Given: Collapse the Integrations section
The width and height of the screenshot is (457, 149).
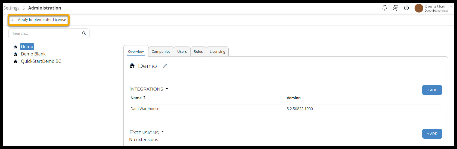Looking at the screenshot, I should 167,88.
